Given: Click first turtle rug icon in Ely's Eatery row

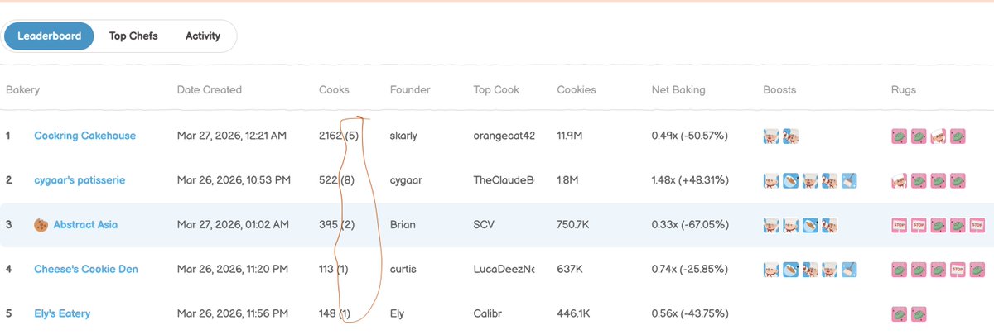Looking at the screenshot, I should coord(899,314).
